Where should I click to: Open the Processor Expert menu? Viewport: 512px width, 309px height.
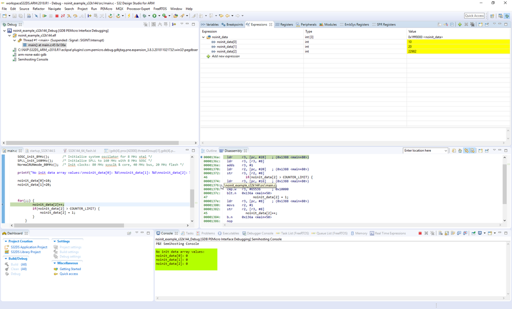[139, 9]
